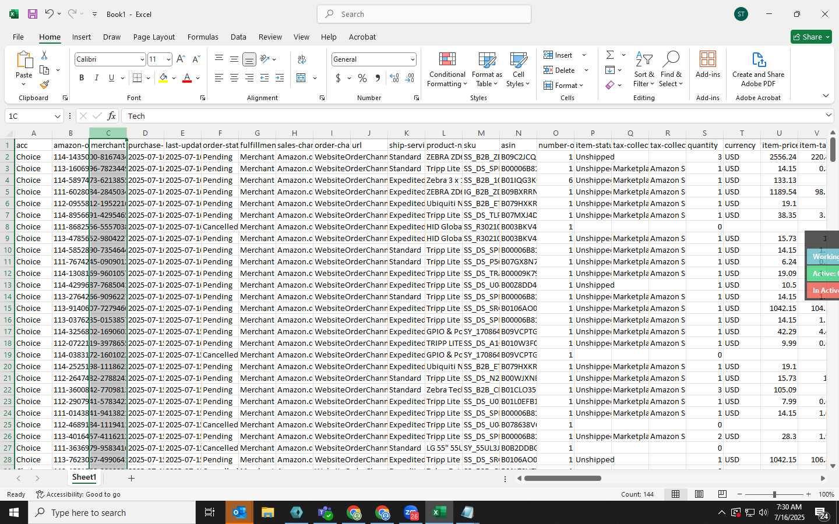The width and height of the screenshot is (839, 524).
Task: Click the Search box in title bar
Action: 424,14
